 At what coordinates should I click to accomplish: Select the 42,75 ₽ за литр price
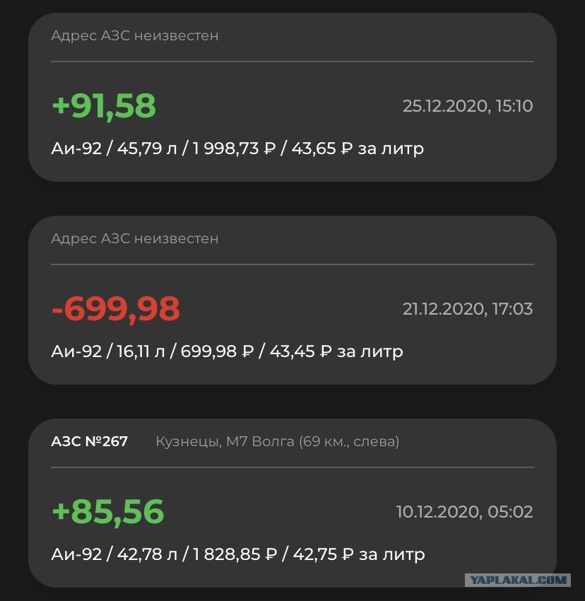(359, 554)
